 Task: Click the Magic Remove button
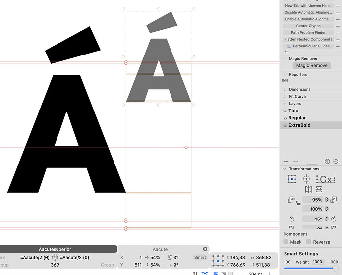coord(312,65)
